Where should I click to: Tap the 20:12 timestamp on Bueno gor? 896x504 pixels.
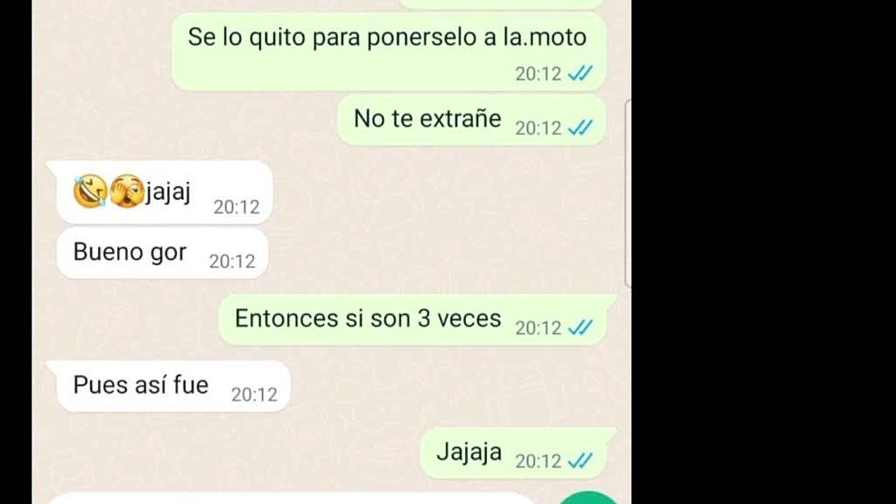coord(232,261)
